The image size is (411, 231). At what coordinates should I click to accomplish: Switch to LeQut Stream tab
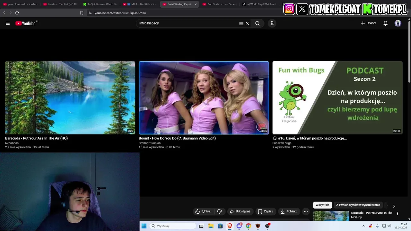[100, 4]
